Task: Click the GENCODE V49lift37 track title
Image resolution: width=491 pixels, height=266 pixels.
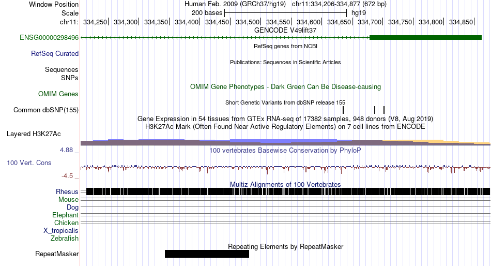Action: pyautogui.click(x=285, y=31)
